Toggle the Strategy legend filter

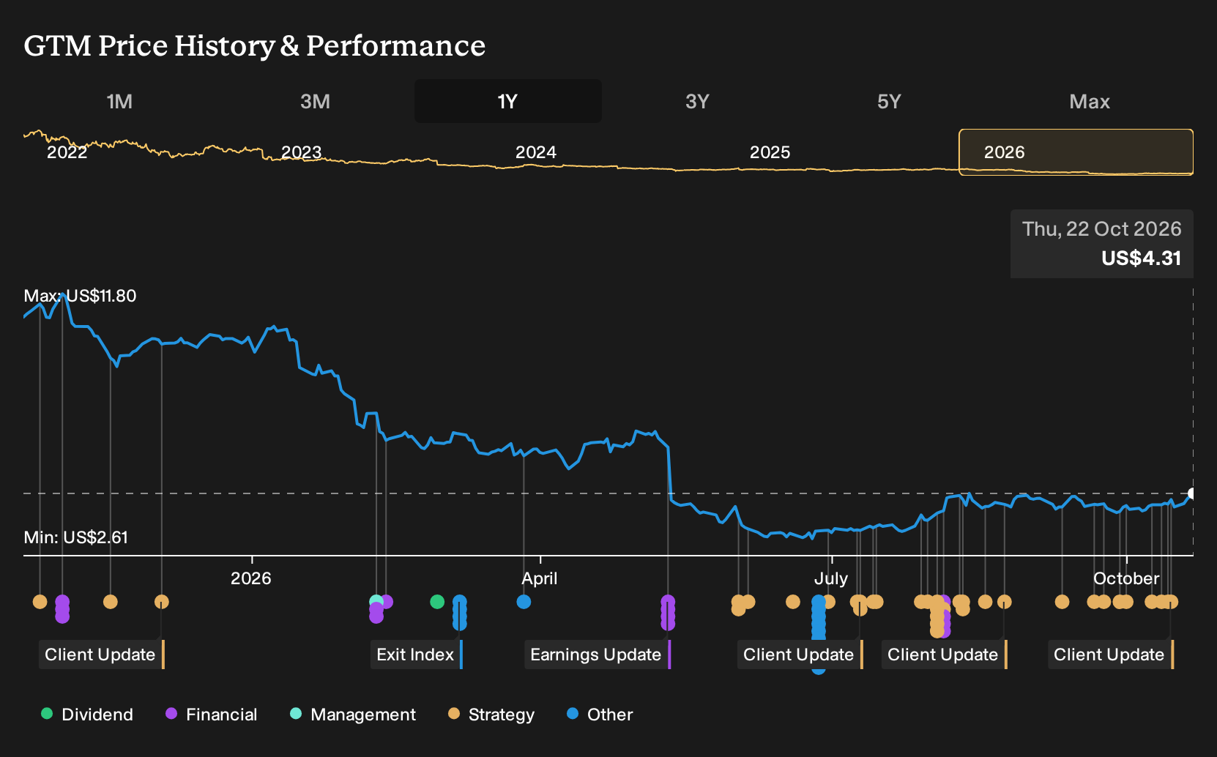pos(491,715)
